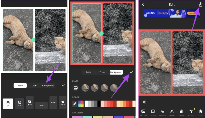
Task: Tap the share icon on Edit screen
Action: 200,4
